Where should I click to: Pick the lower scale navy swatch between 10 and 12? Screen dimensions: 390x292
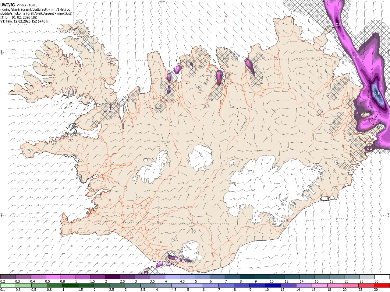click(273, 285)
